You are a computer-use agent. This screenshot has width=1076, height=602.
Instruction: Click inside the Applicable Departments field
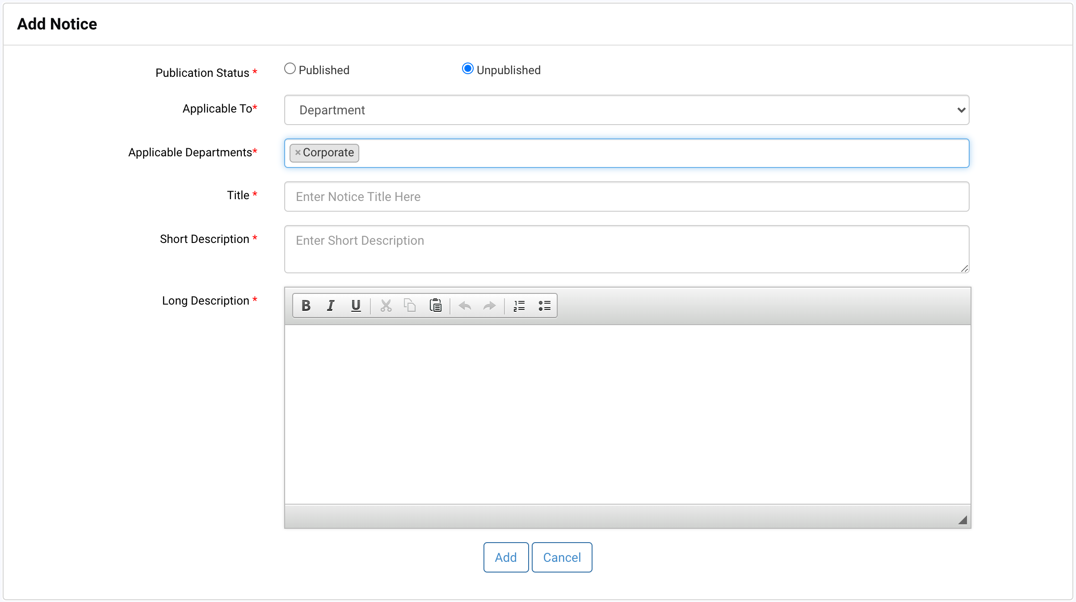pos(626,153)
